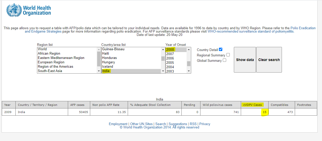Image resolution: width=322 pixels, height=141 pixels.
Task: Enable the Regional Summary checkbox
Action: (x=228, y=55)
